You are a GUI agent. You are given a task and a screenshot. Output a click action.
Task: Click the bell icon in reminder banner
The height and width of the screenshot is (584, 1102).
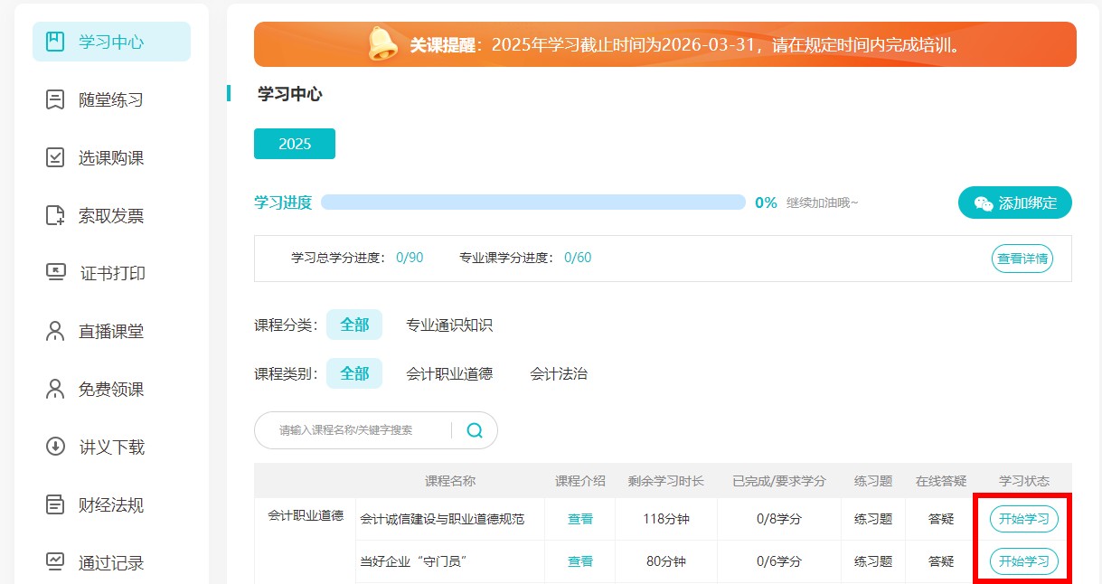[x=383, y=43]
